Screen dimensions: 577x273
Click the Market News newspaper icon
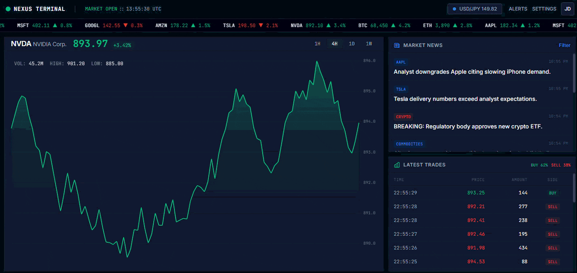click(397, 45)
